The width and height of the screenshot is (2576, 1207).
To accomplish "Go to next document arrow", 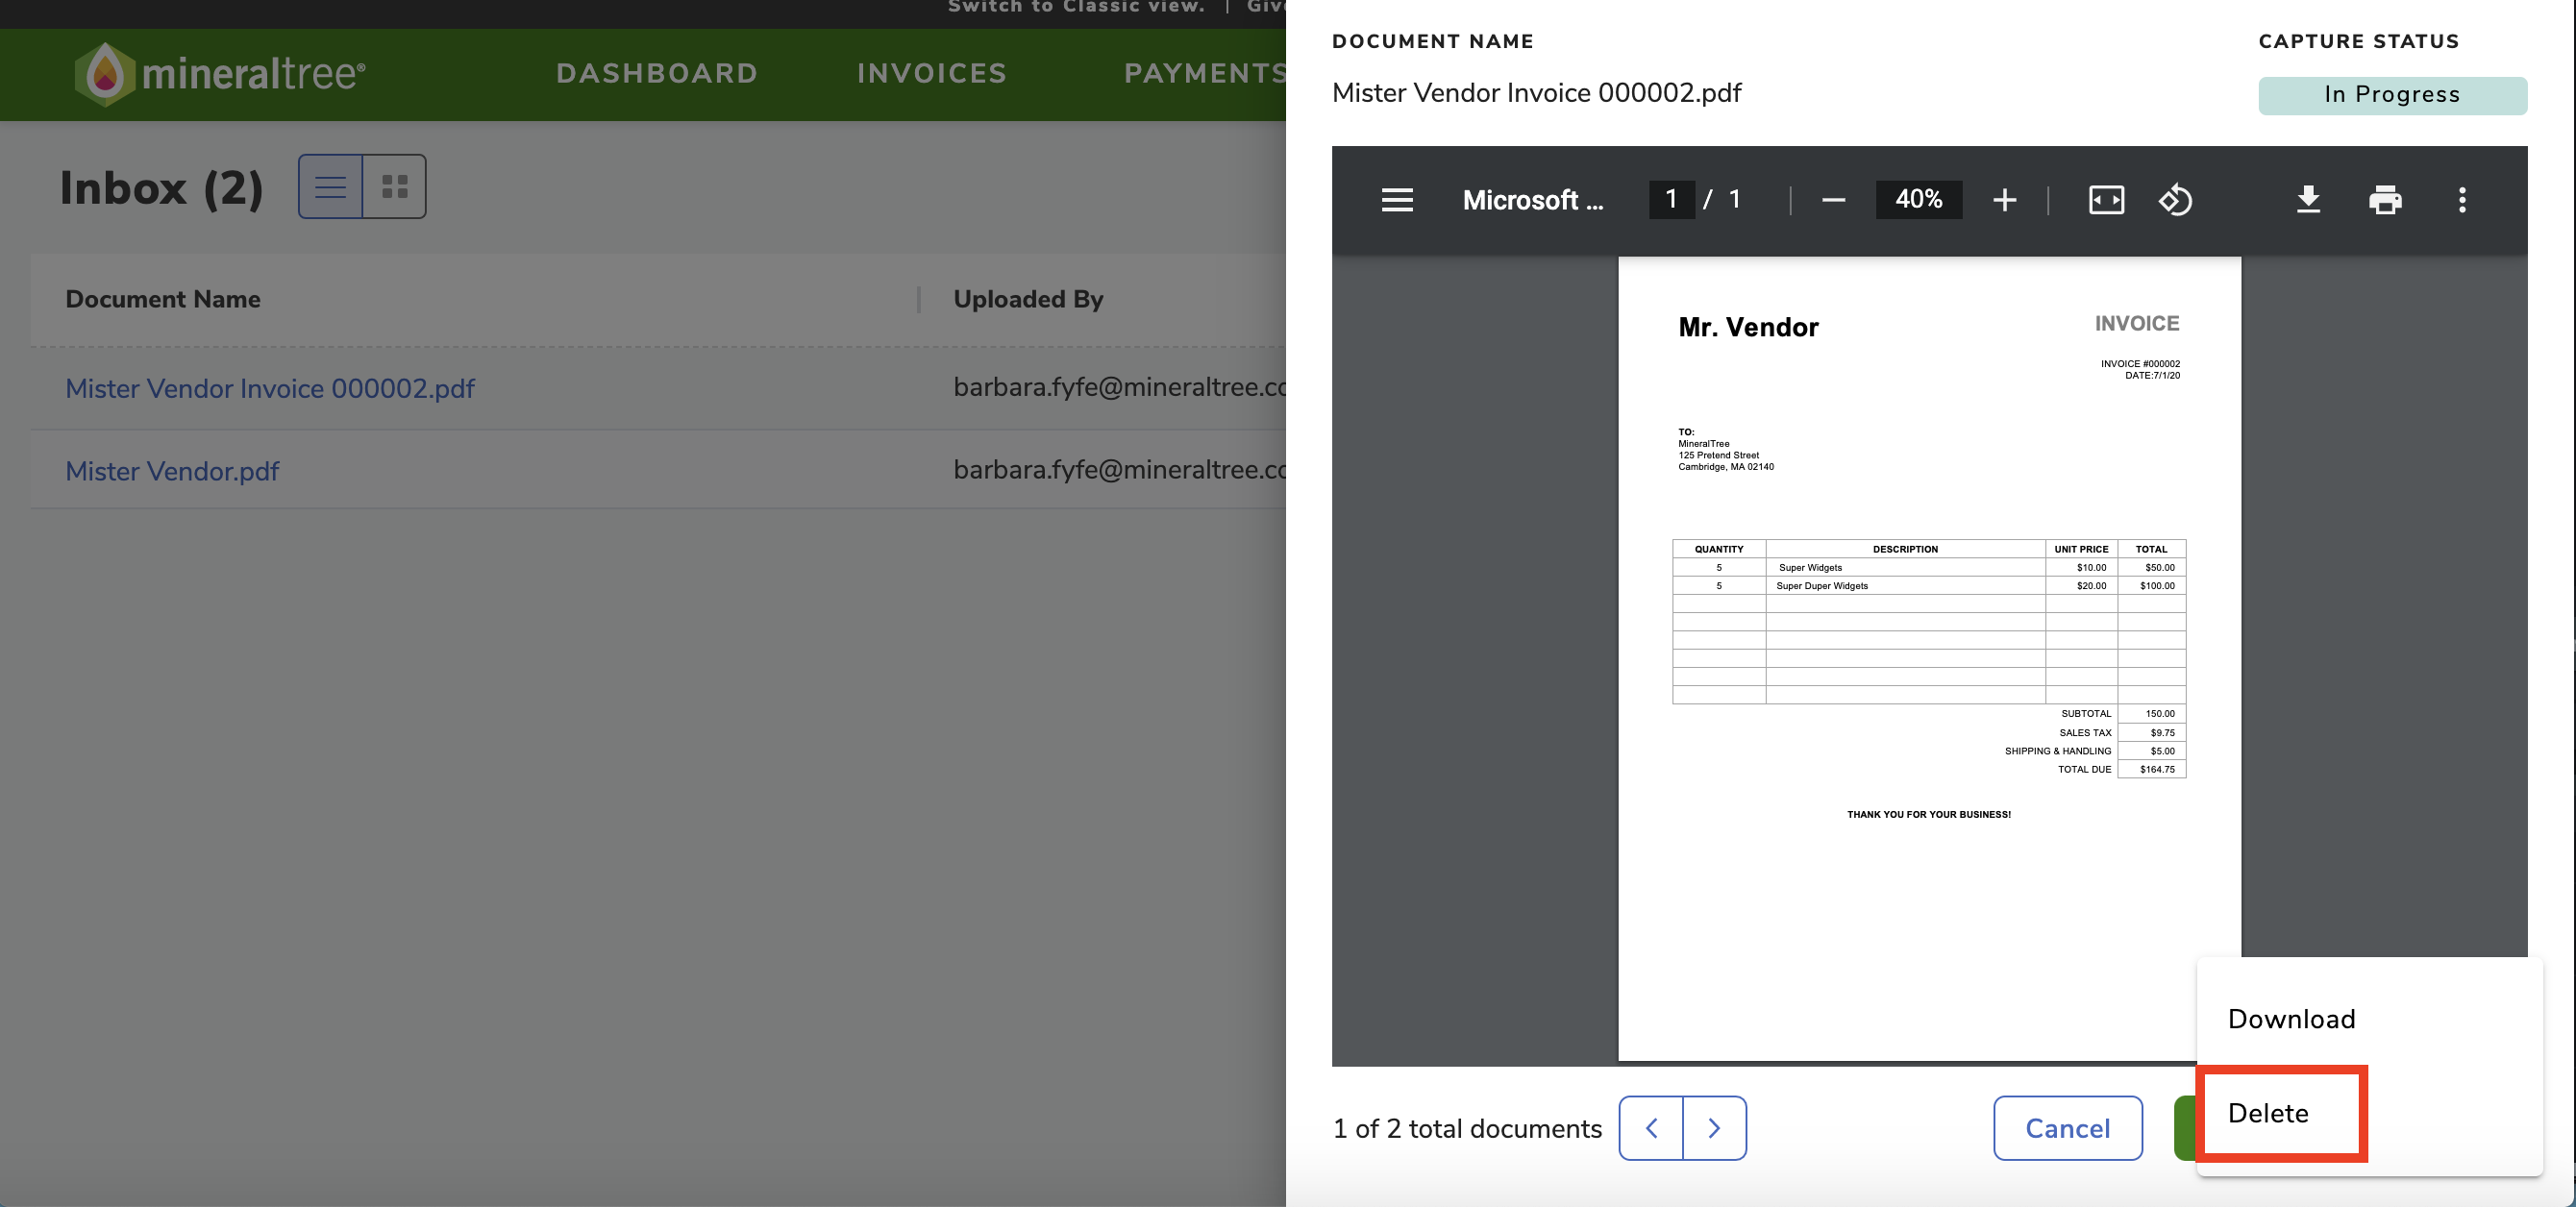I will point(1715,1128).
